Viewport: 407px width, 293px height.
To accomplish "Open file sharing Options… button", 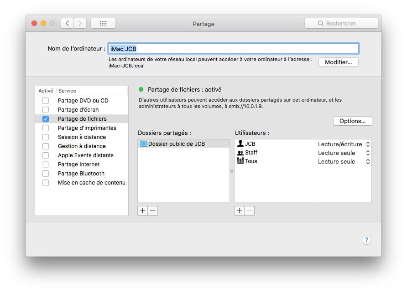I will click(x=353, y=121).
